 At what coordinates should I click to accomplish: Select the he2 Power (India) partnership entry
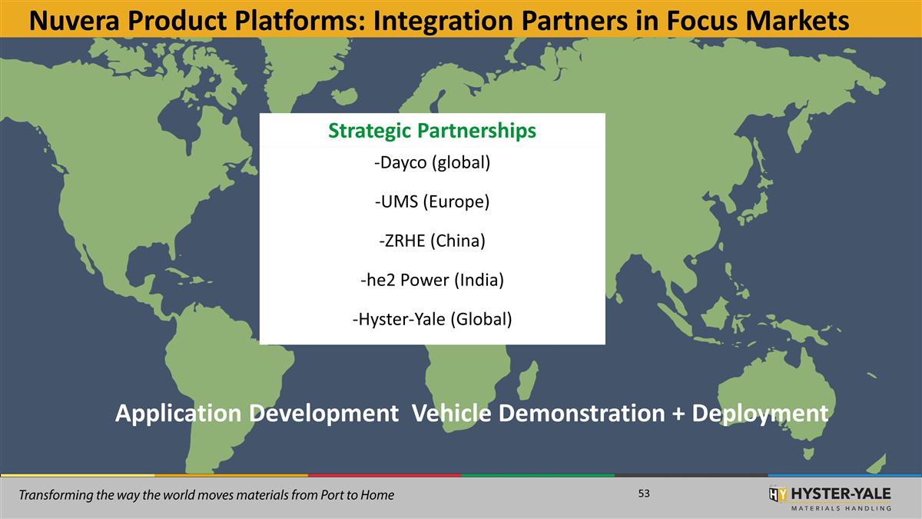point(433,280)
